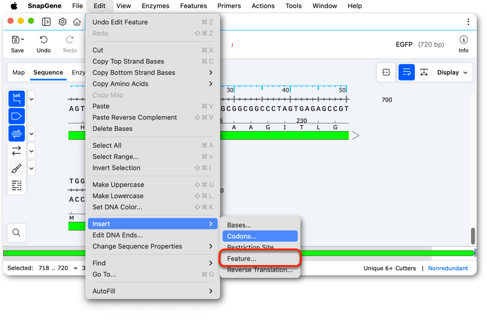Click the compact format icon beside Display
The image size is (487, 320).
click(386, 72)
